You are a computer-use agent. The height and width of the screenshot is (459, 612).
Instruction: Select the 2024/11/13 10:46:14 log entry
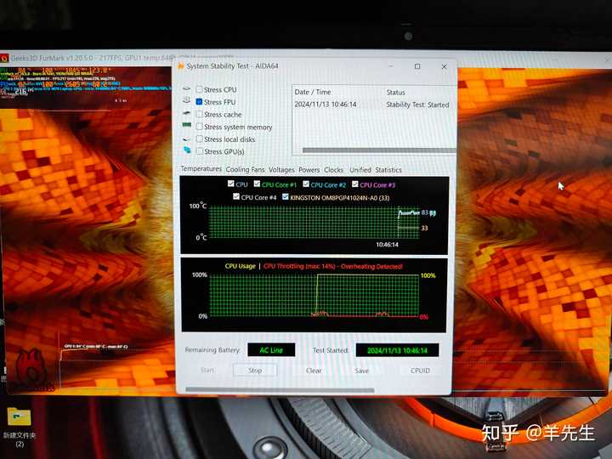[x=325, y=105]
